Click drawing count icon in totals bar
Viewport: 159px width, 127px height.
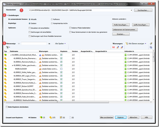tap(61, 117)
